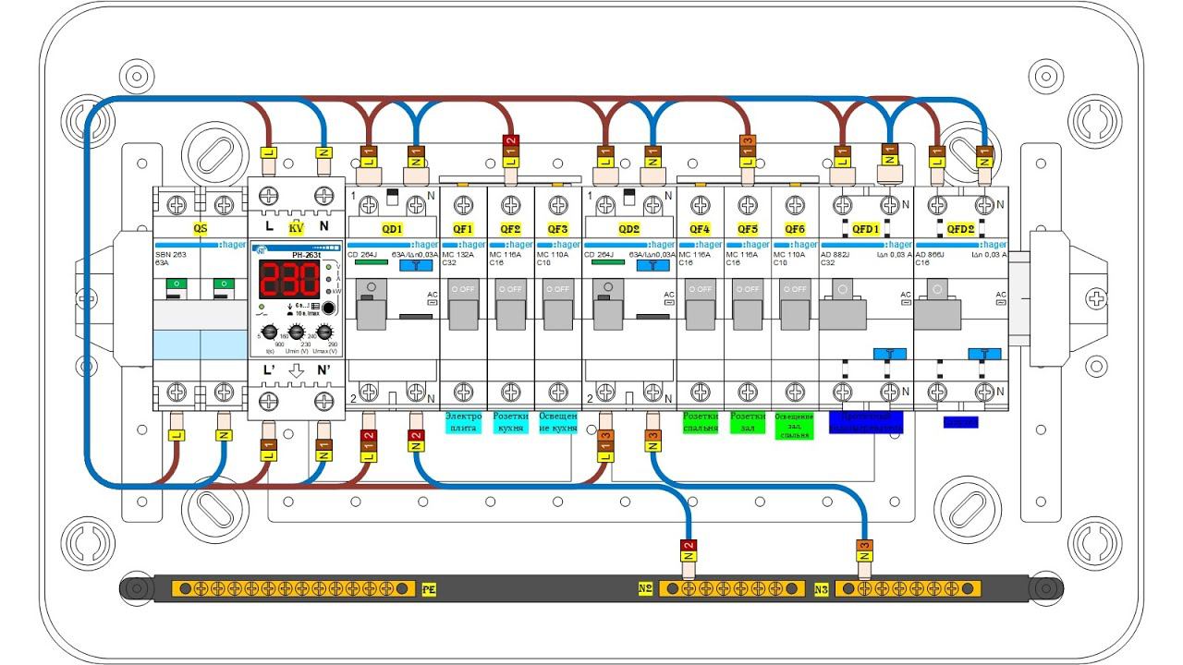1183x665 pixels.
Task: Click the Umin (V) dial on the relay
Action: point(297,332)
